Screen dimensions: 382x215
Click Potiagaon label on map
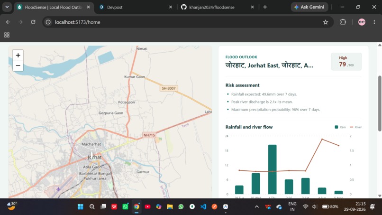click(127, 102)
